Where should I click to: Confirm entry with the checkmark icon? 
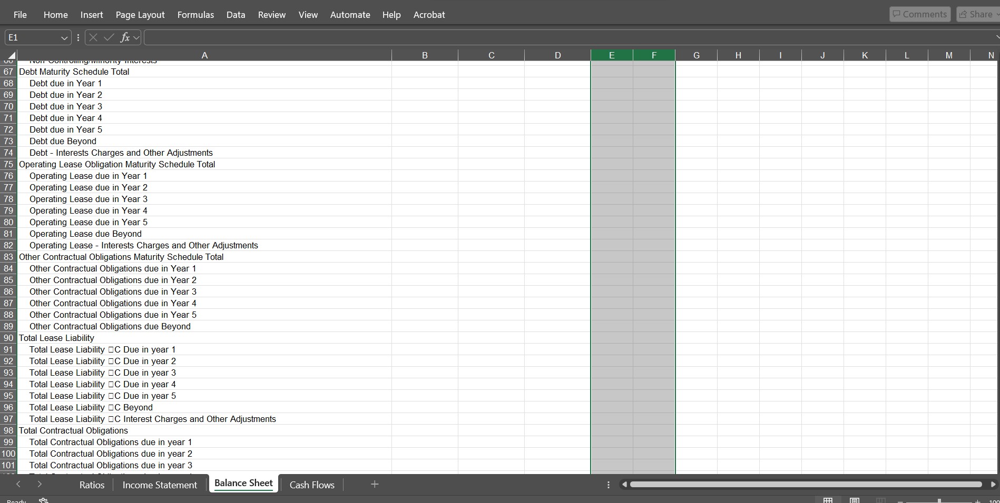tap(109, 37)
